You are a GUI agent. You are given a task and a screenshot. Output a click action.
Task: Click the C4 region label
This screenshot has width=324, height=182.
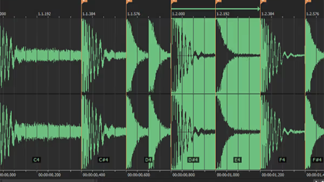pos(36,160)
